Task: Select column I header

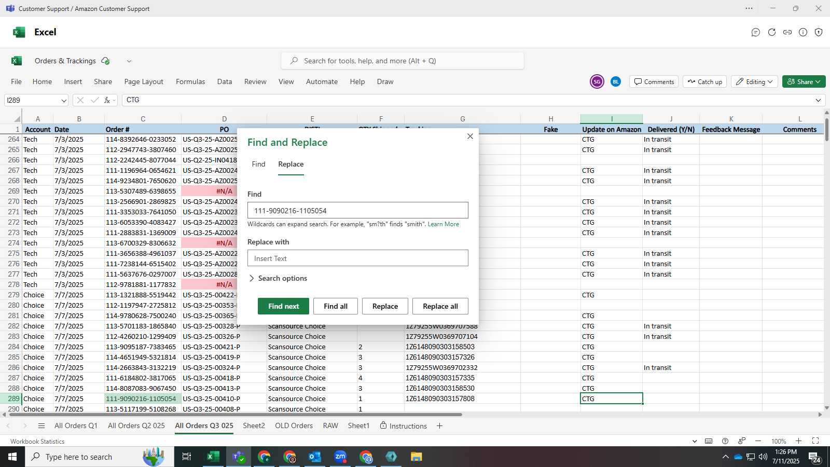Action: point(611,119)
